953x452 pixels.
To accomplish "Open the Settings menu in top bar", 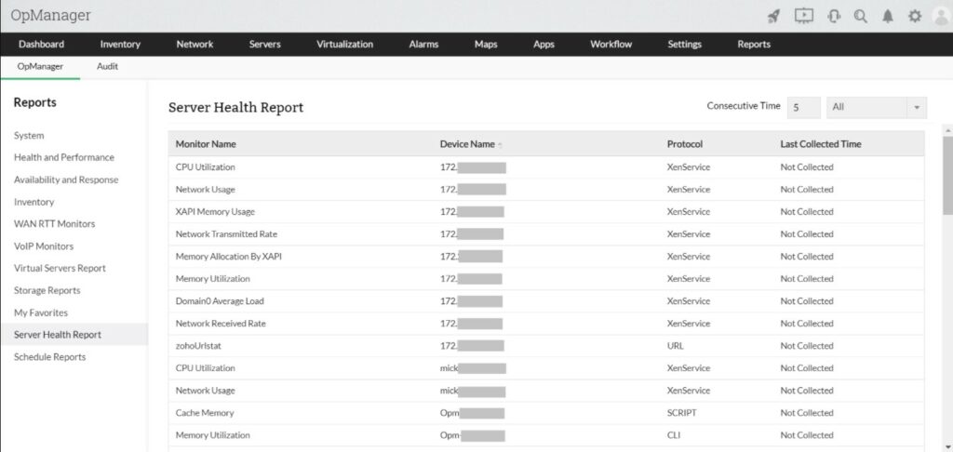I will 684,45.
